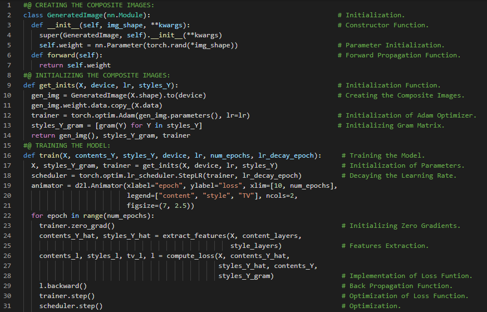Click the "Initializing Gram Matrix" comment
487x312 pixels.
point(395,125)
